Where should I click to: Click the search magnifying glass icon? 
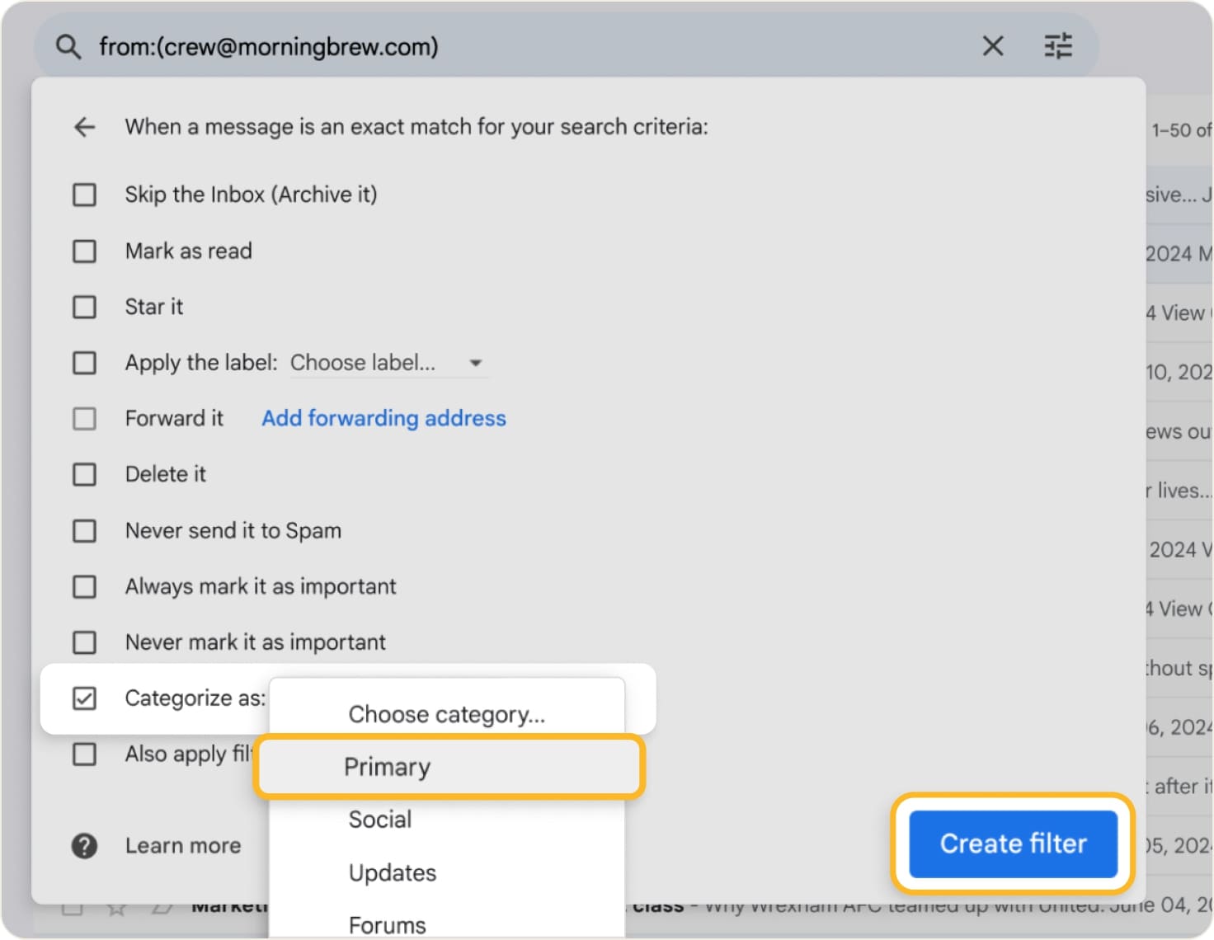pyautogui.click(x=68, y=46)
